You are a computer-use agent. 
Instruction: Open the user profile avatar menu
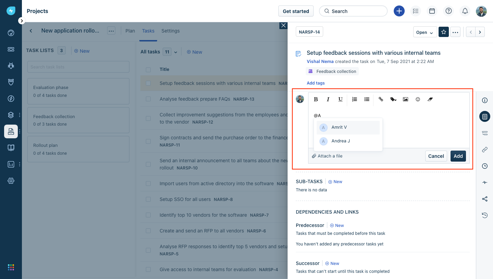481,11
